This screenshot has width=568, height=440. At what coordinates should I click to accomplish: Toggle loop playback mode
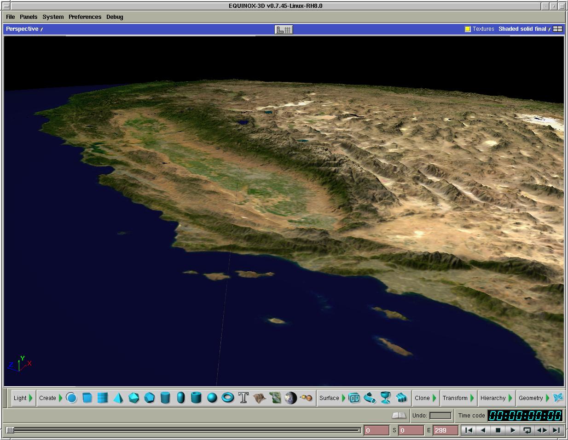(x=527, y=430)
